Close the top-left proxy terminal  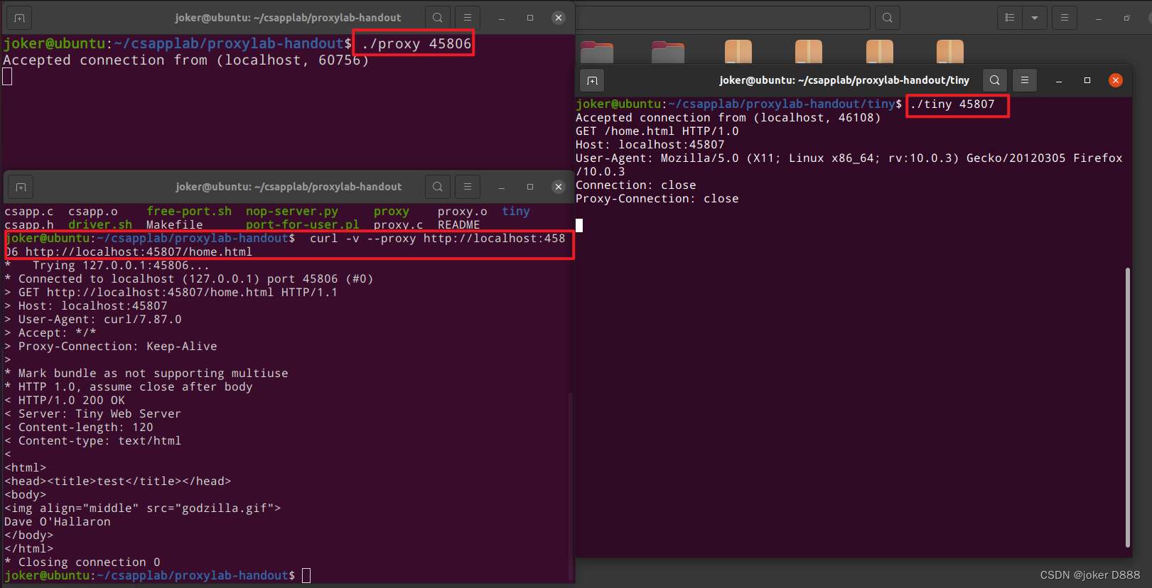coord(559,18)
